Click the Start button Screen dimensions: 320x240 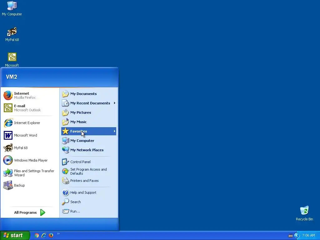point(15,235)
